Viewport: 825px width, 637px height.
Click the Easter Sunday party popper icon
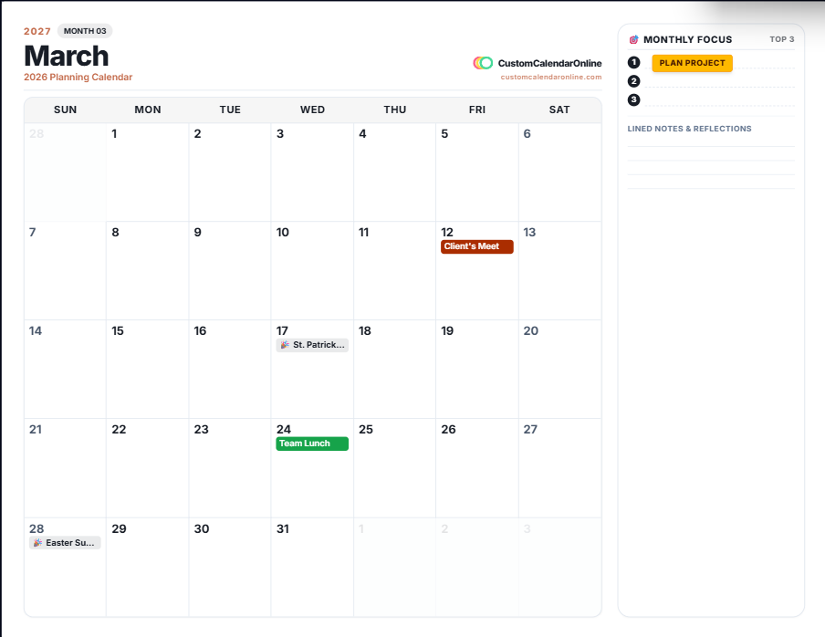click(x=37, y=543)
